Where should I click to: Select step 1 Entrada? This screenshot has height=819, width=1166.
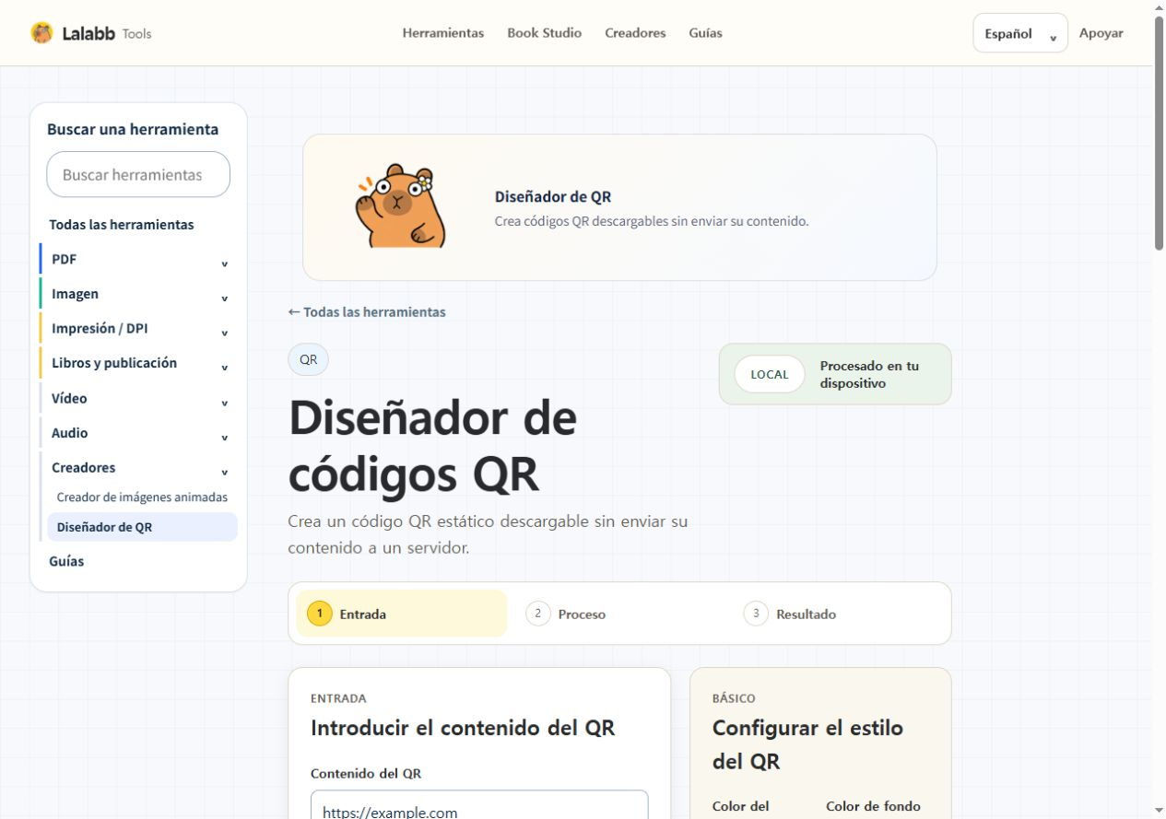401,614
